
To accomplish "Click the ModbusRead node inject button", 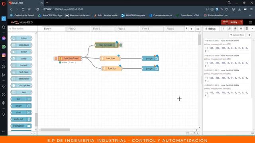I will coord(56,58).
